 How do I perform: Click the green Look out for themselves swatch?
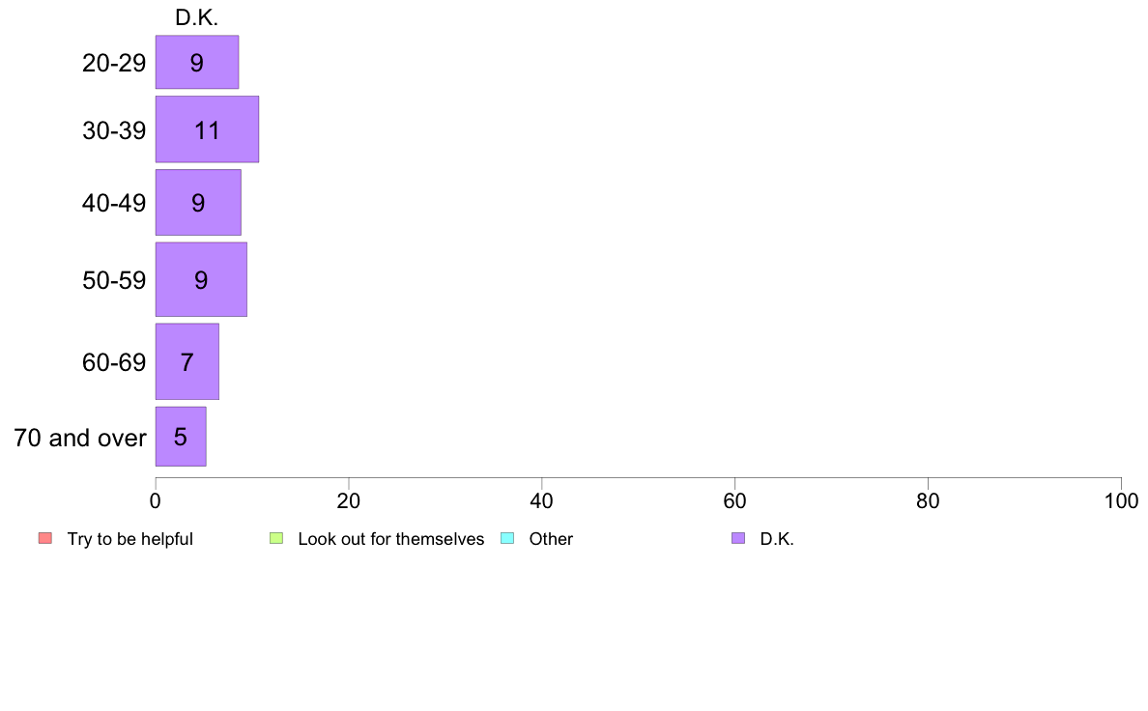coord(276,538)
